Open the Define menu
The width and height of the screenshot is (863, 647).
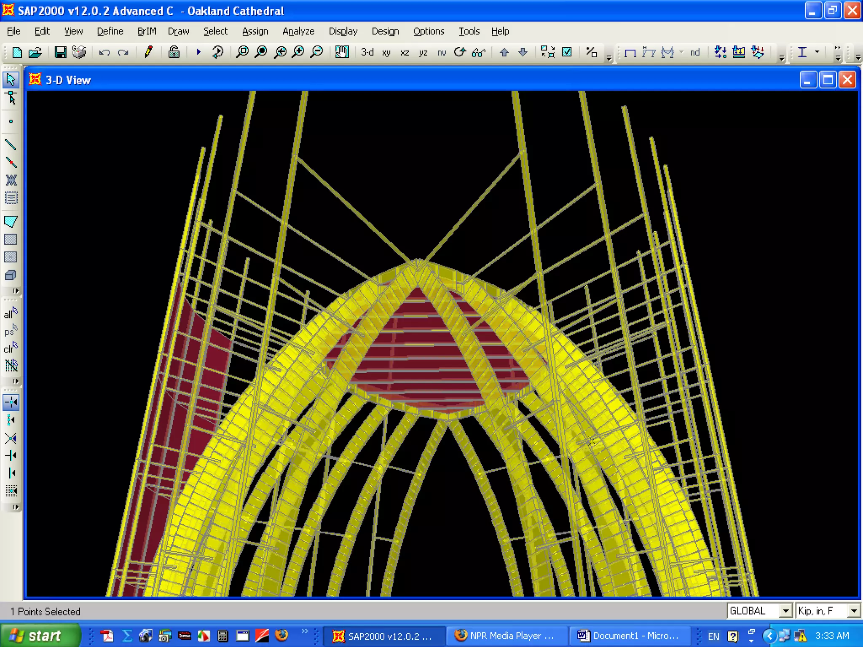coord(110,31)
